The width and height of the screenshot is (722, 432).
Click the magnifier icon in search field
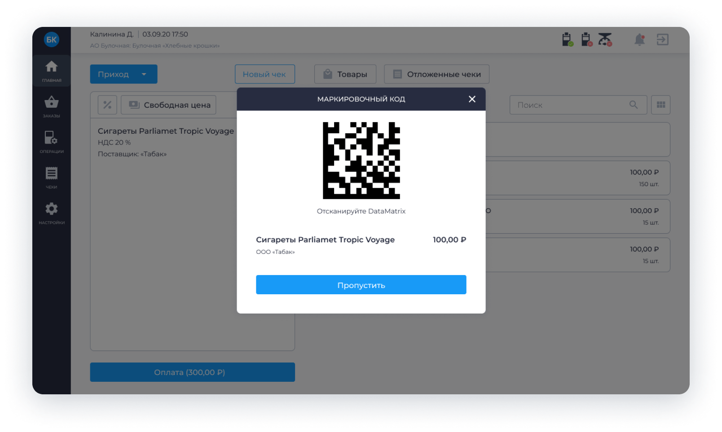tap(634, 105)
